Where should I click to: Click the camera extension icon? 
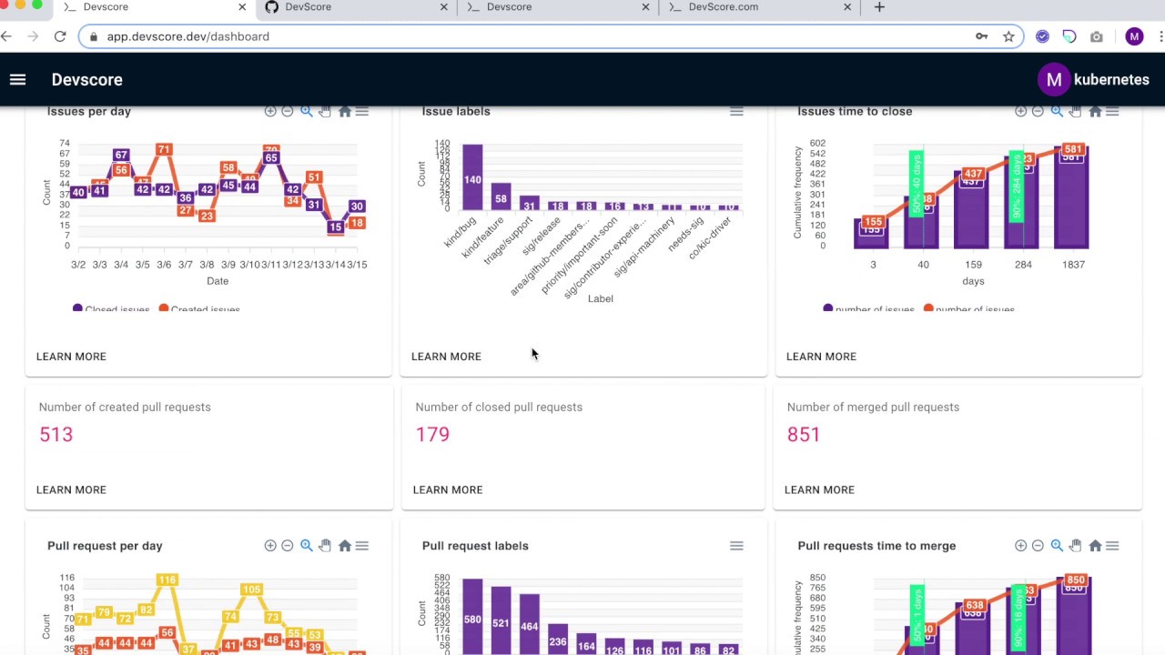(1097, 36)
